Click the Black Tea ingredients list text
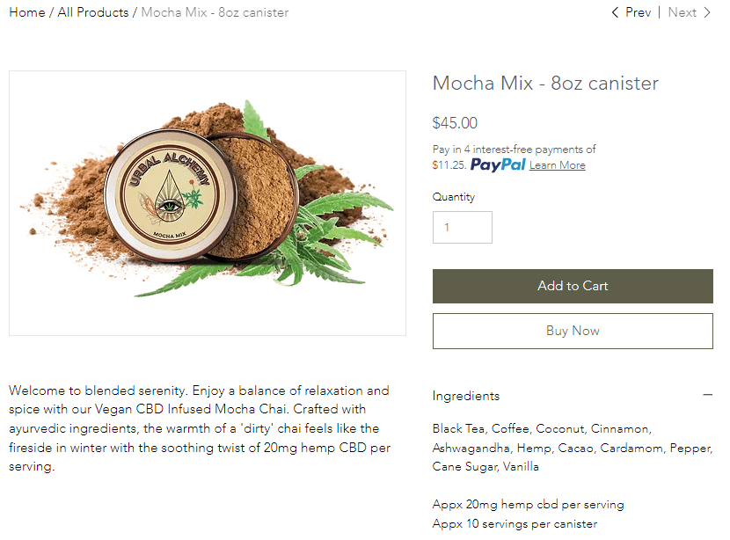Screen dimensions: 730x540 pos(572,448)
